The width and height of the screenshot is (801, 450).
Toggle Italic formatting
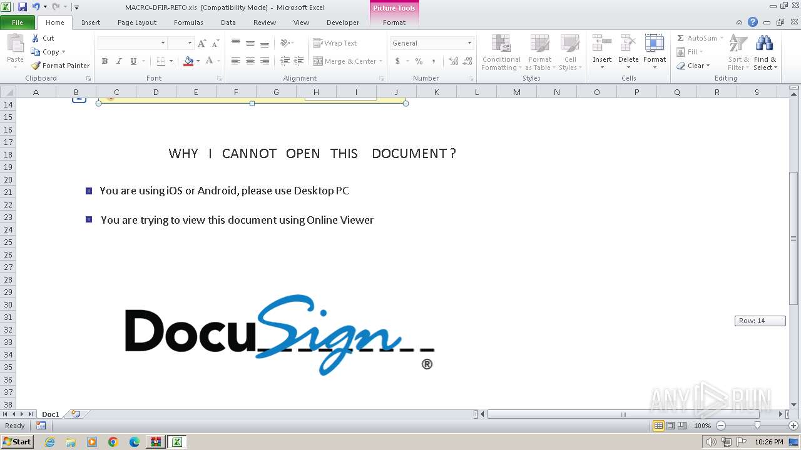119,61
